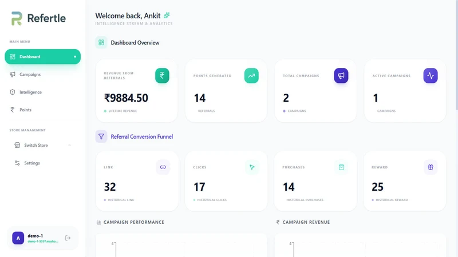458x257 pixels.
Task: Click the rupee icon on the Revenue From Referrals card
Action: [x=162, y=75]
